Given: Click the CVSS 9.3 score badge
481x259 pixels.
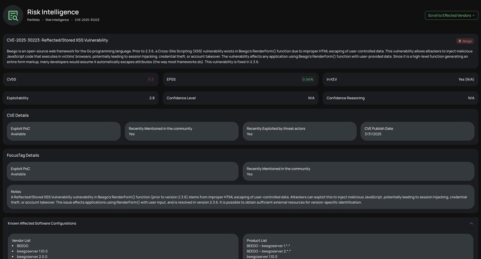Looking at the screenshot, I should [x=151, y=79].
